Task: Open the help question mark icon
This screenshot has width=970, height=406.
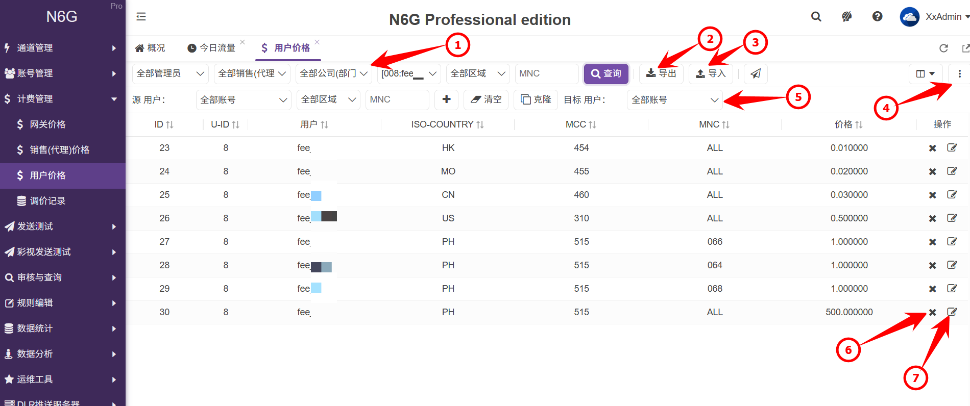Action: 878,17
